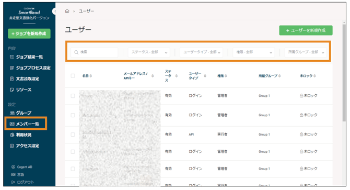Image resolution: width=350 pixels, height=190 pixels.
Task: Sort by 権限 column arrows
Action: [226, 76]
